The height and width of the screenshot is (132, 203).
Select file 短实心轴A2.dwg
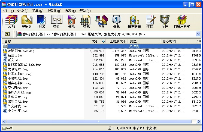coord(19,83)
